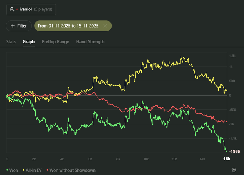Toggle the Won line in legend
This screenshot has width=244, height=175.
(14, 170)
